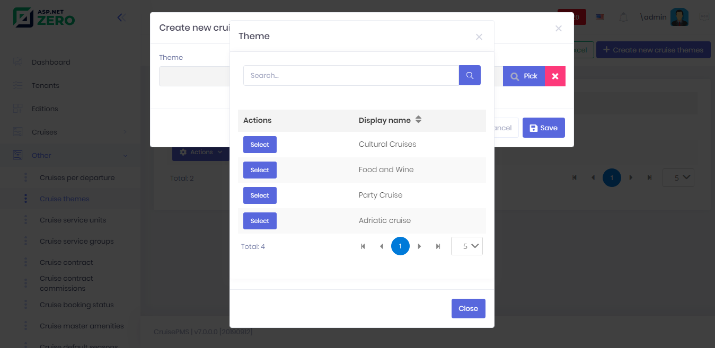
Task: Open Dashboard in sidebar
Action: [51, 62]
